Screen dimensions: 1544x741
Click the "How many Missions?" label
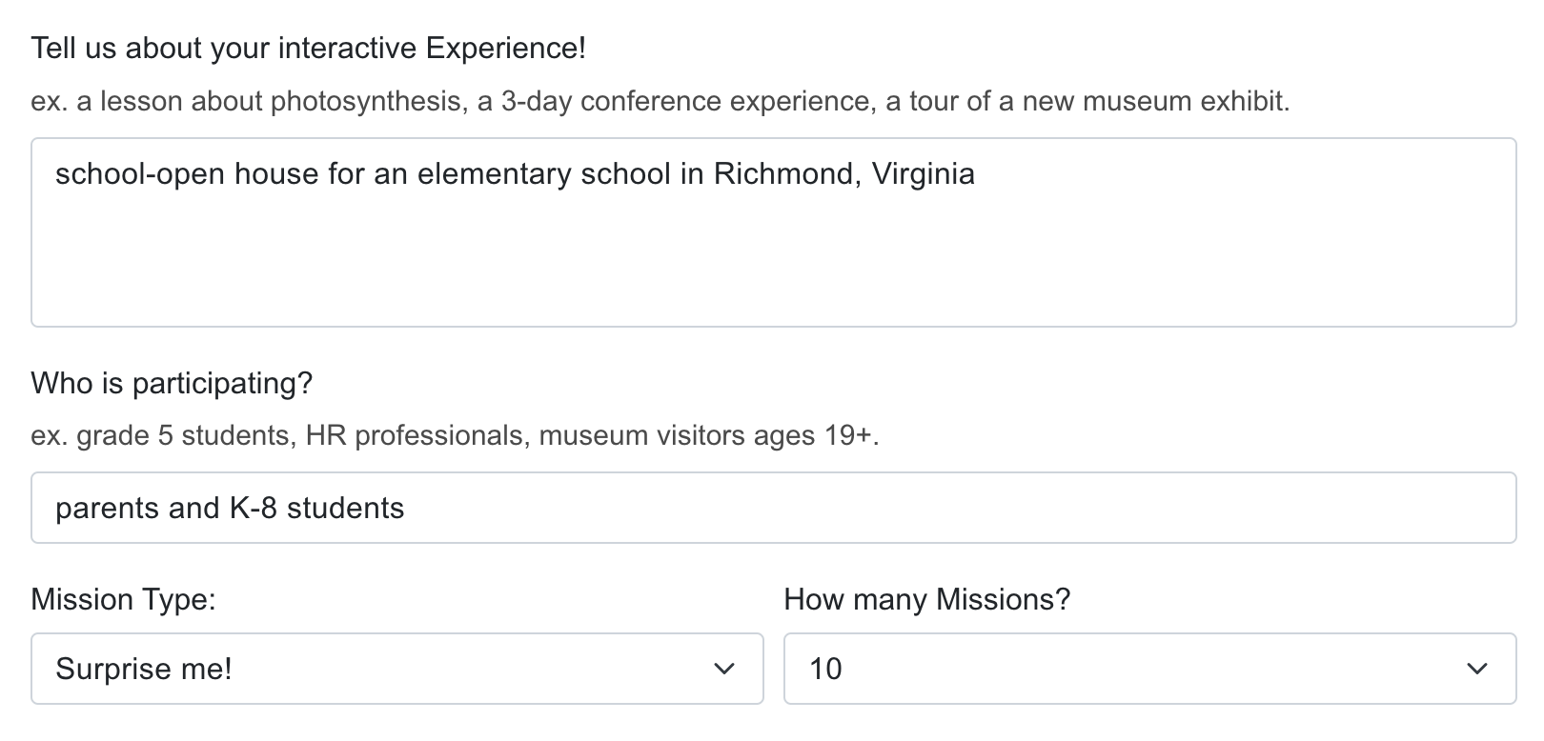(x=927, y=600)
